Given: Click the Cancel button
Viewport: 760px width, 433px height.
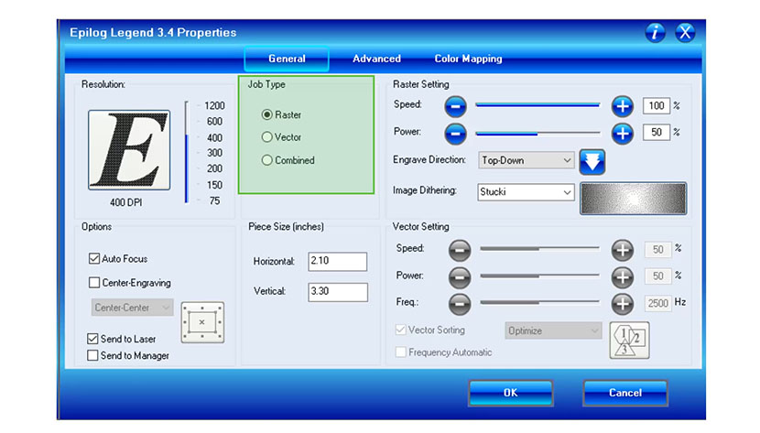Looking at the screenshot, I should tap(624, 393).
